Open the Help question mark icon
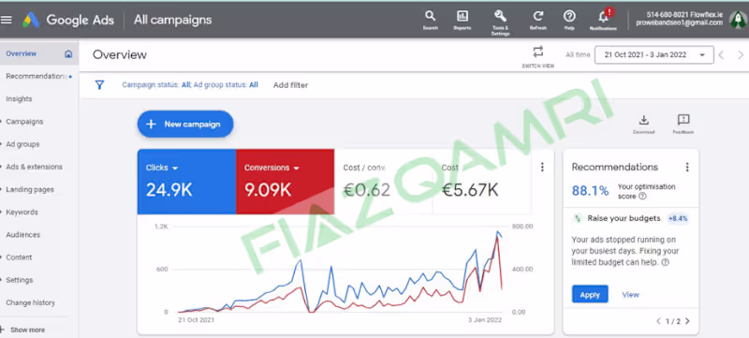This screenshot has width=749, height=338. tap(569, 20)
